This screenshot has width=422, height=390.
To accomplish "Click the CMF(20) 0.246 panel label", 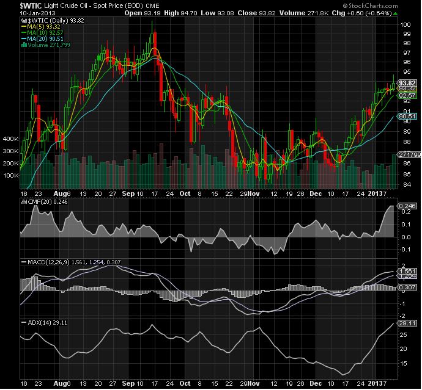I will 47,202.
